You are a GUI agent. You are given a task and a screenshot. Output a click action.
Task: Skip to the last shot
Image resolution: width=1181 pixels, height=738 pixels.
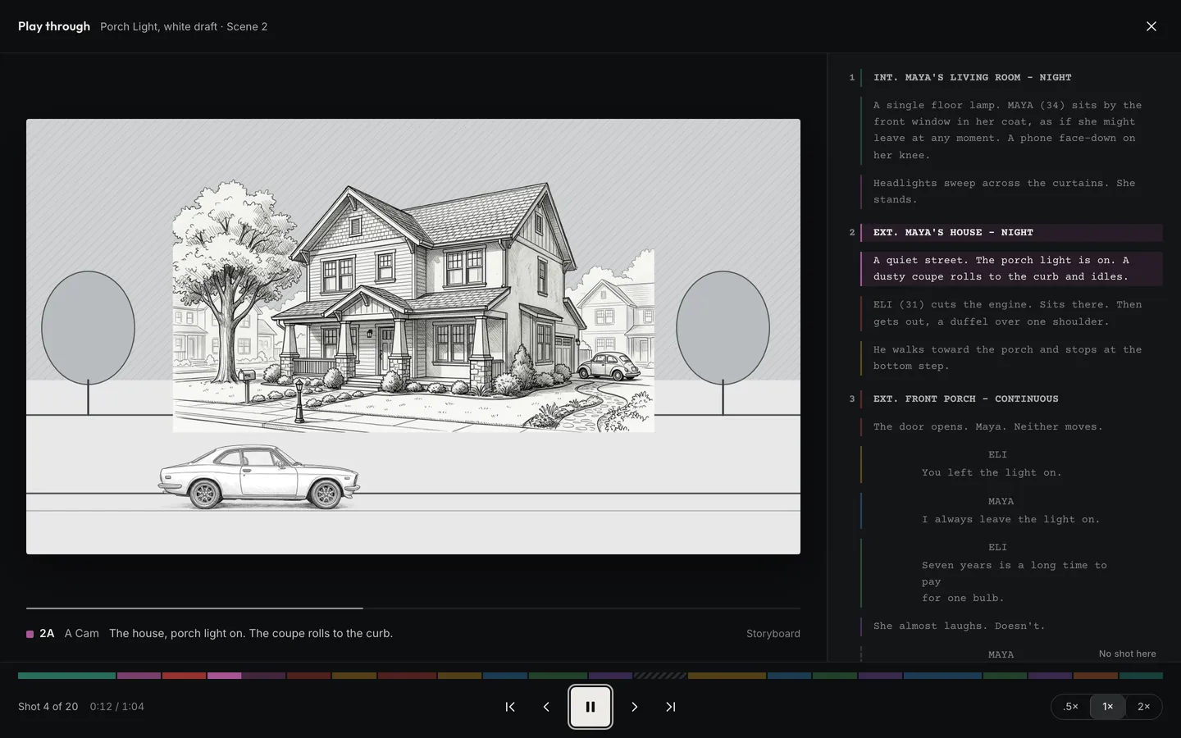coord(670,707)
